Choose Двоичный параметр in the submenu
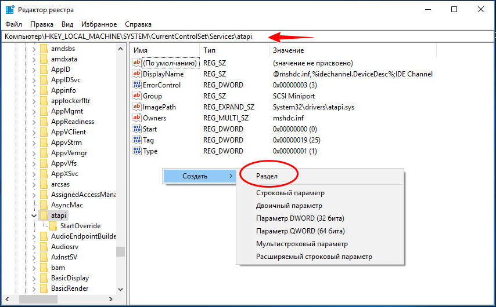The height and width of the screenshot is (307, 496). tap(320, 206)
